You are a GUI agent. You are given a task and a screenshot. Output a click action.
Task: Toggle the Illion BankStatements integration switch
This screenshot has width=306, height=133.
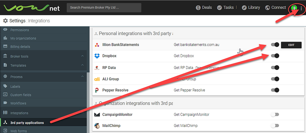coord(275,45)
